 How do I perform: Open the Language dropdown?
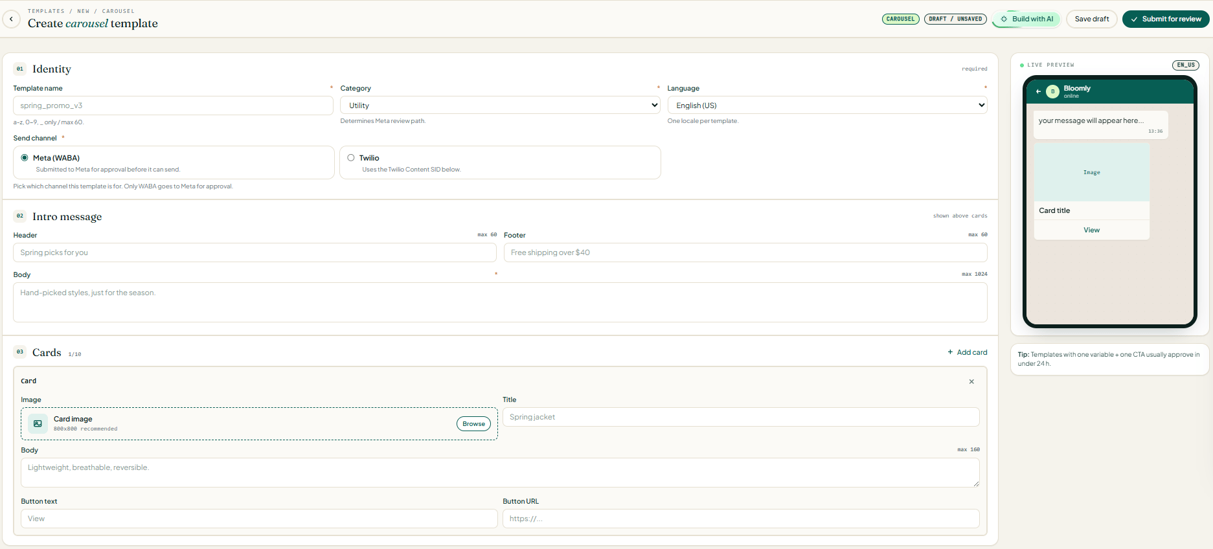click(x=827, y=105)
